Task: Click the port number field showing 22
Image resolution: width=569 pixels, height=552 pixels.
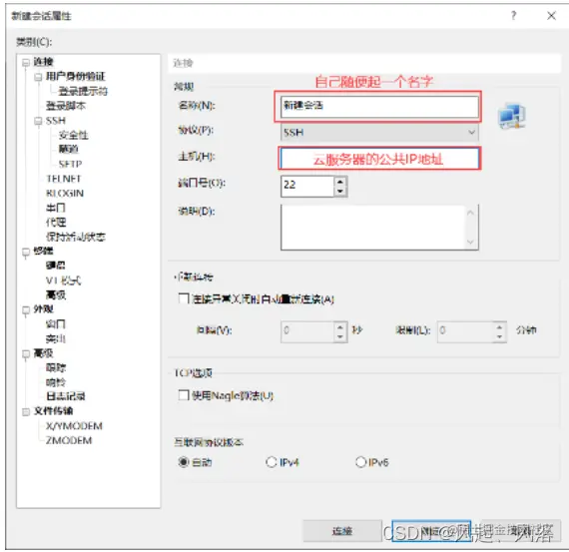Action: 307,187
